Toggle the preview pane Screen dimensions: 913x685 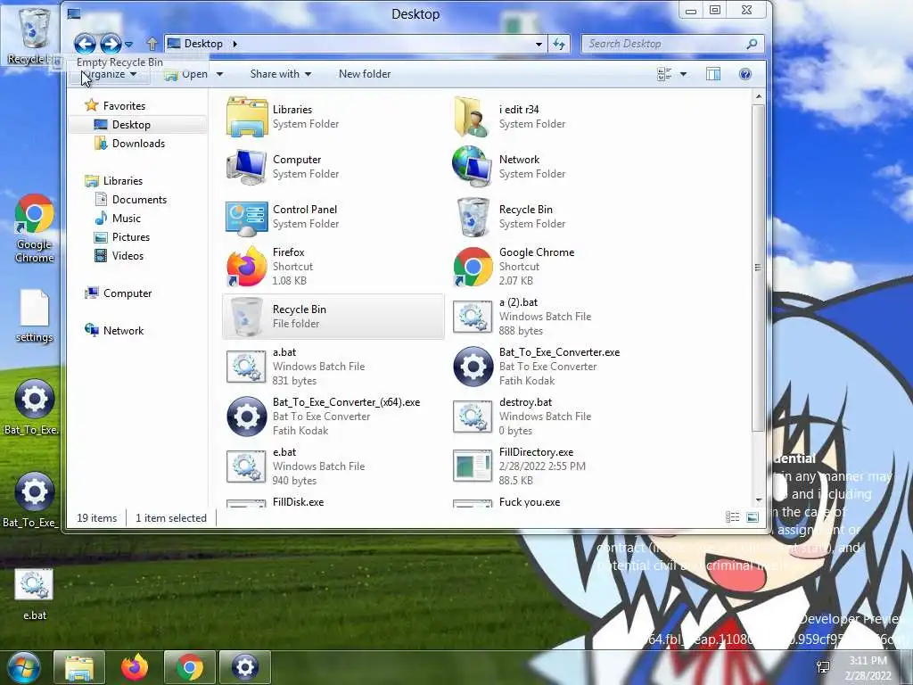coord(713,74)
